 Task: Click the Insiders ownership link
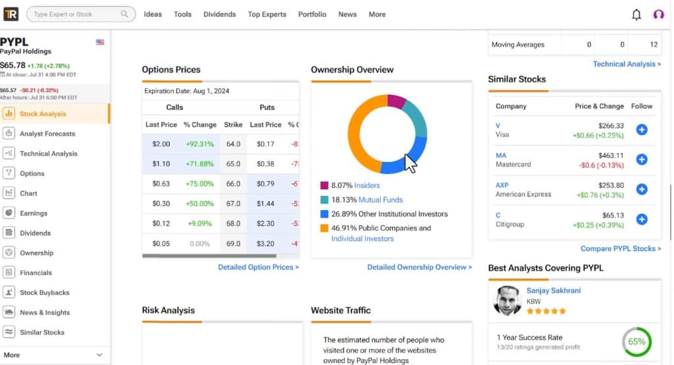[x=367, y=186]
